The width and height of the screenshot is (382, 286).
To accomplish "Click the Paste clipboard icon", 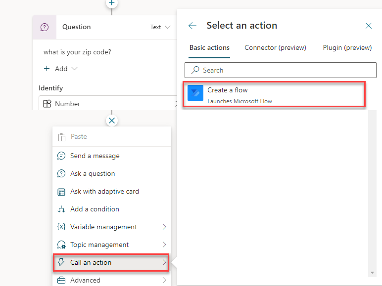I will coord(62,137).
